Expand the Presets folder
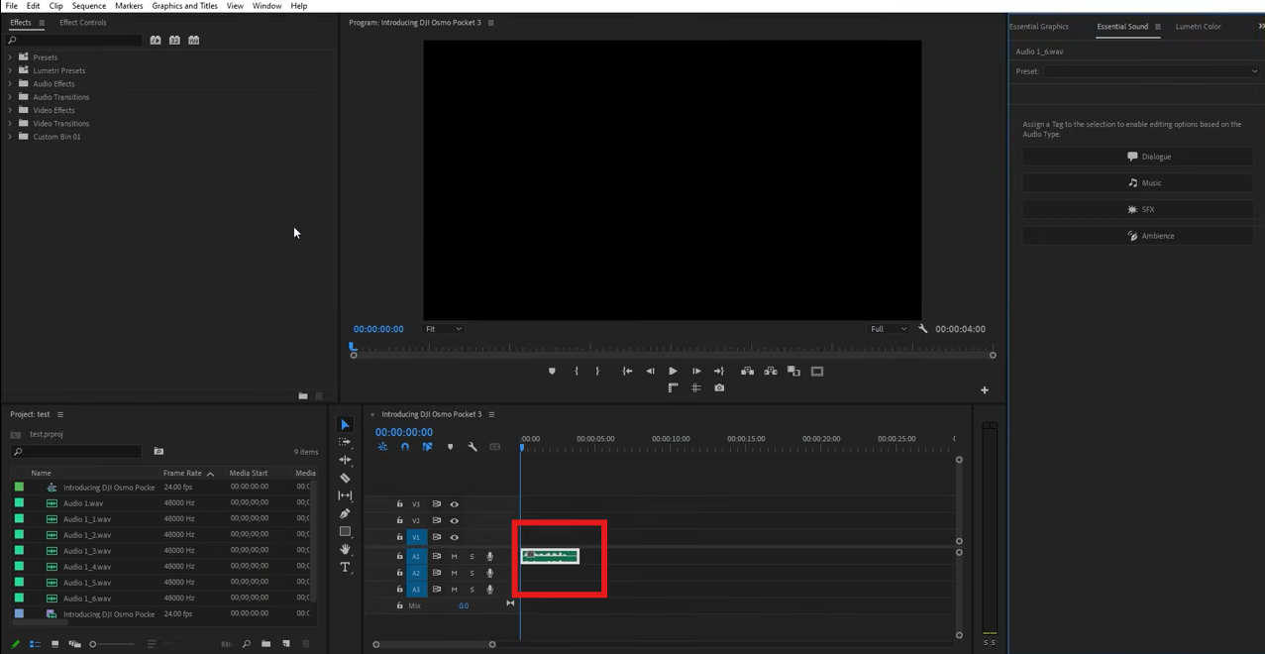 pos(10,57)
